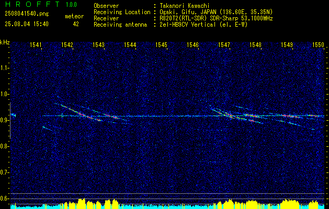
Task: Click time axis marker 1543
Action: [99, 44]
